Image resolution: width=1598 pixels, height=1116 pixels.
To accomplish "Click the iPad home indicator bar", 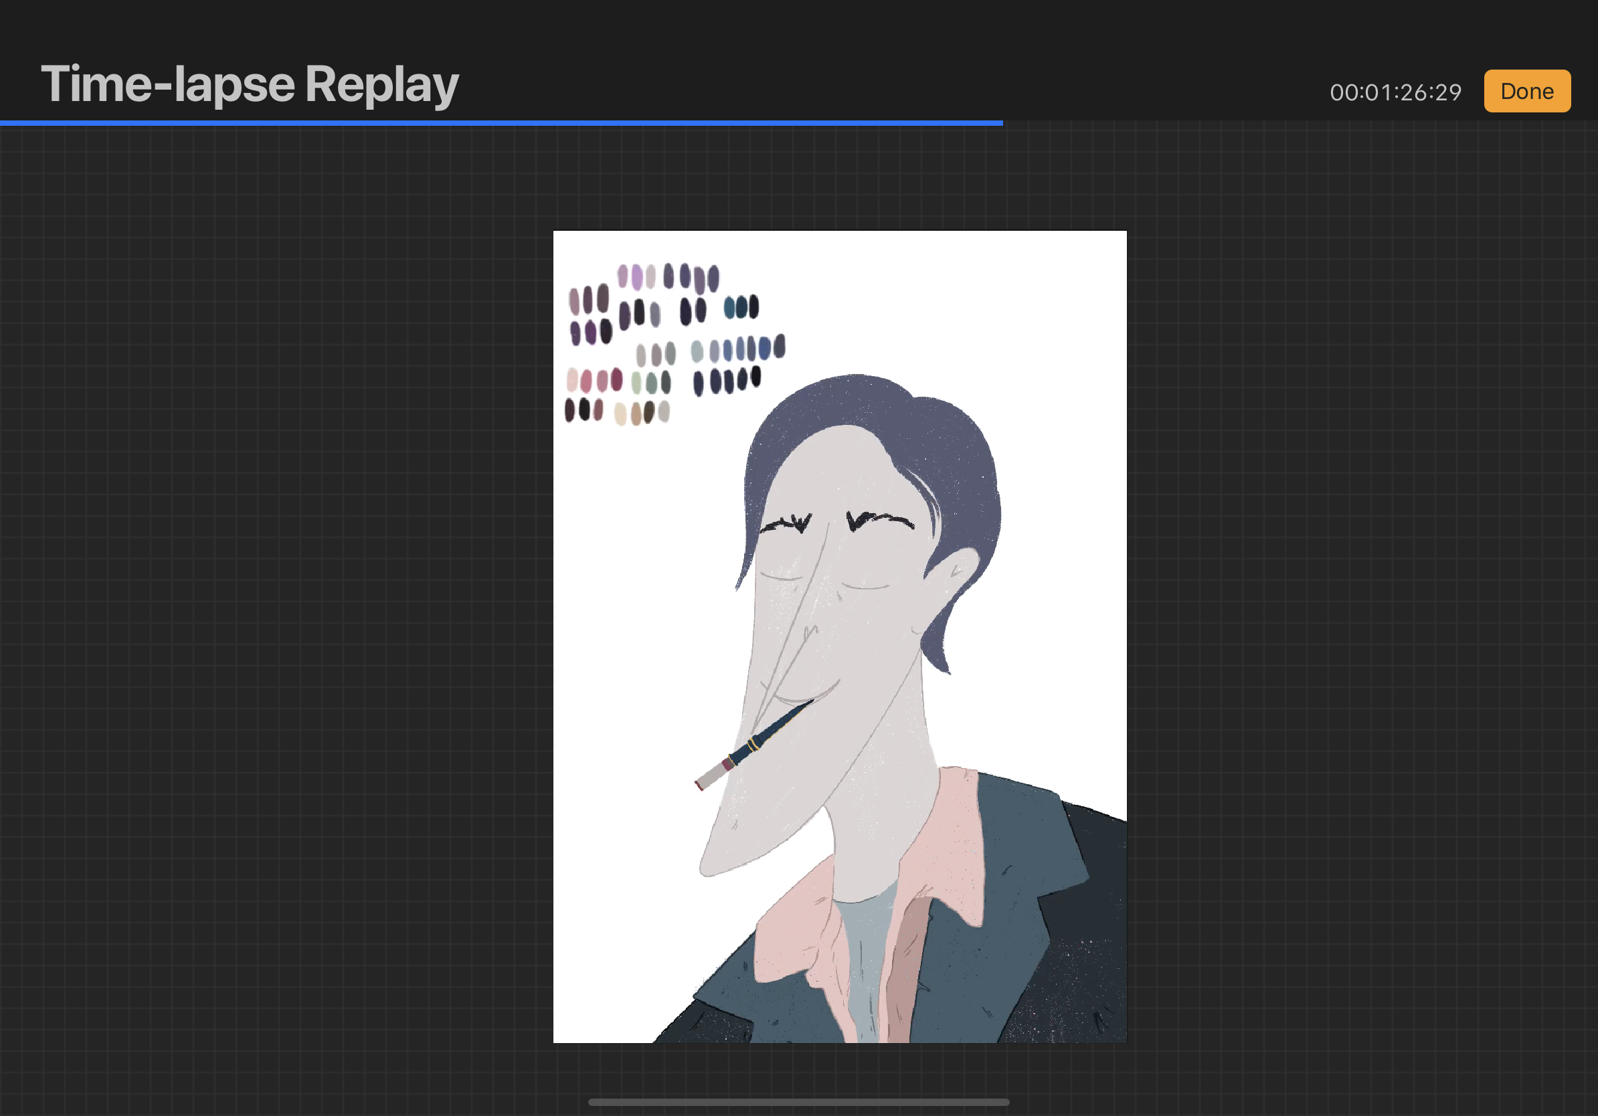I will tap(798, 1102).
